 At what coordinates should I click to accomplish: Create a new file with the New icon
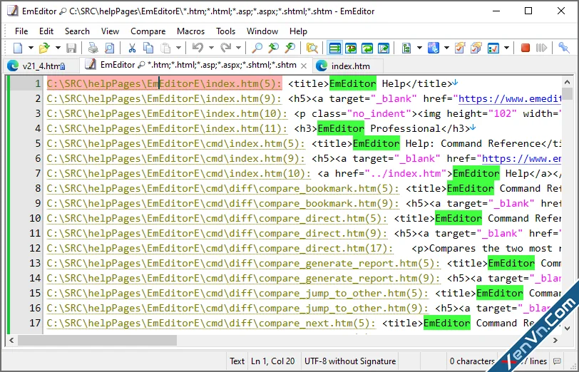click(x=18, y=48)
